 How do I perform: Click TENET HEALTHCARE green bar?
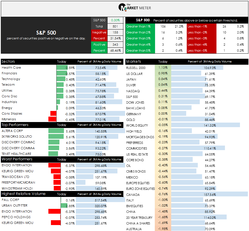(x=53, y=154)
